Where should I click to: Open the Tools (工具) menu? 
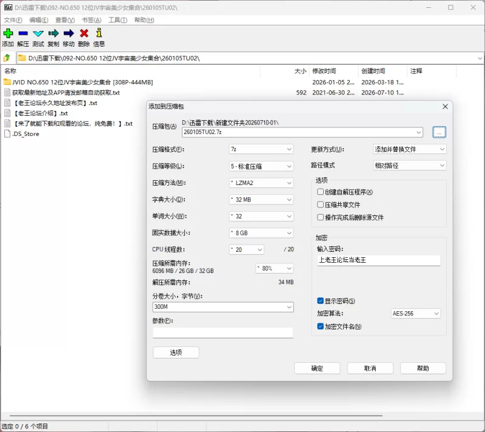point(118,20)
